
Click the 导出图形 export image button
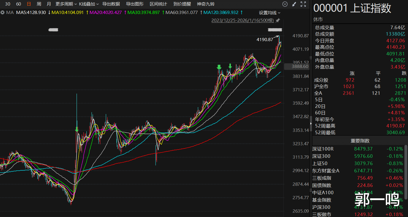pyautogui.click(x=135, y=4)
